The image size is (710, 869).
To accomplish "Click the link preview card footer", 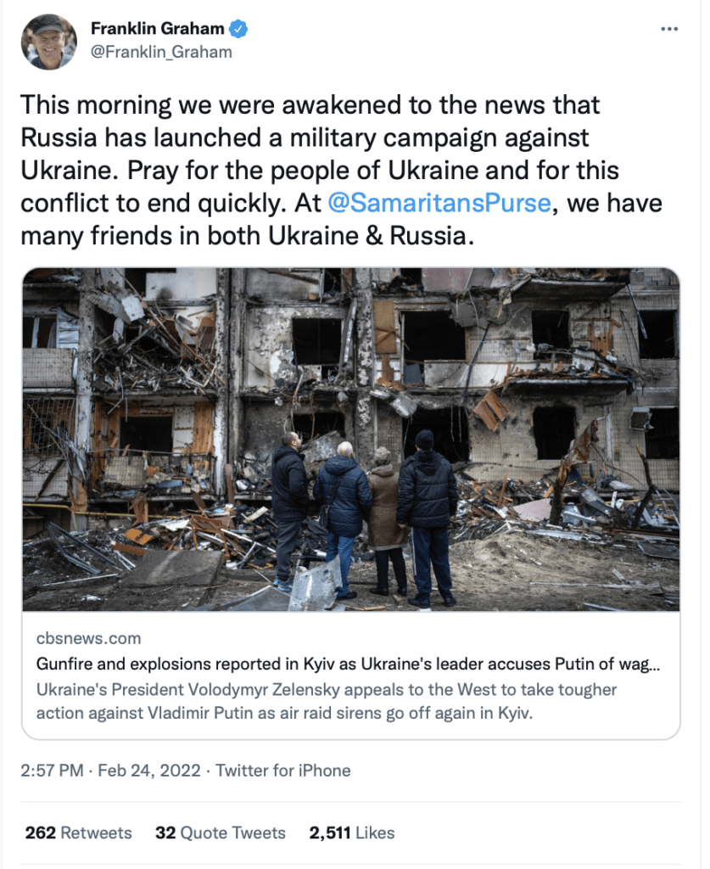I will point(351,675).
